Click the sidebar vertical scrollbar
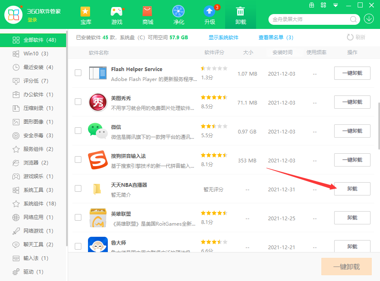This screenshot has width=380, height=281. (x=66, y=138)
